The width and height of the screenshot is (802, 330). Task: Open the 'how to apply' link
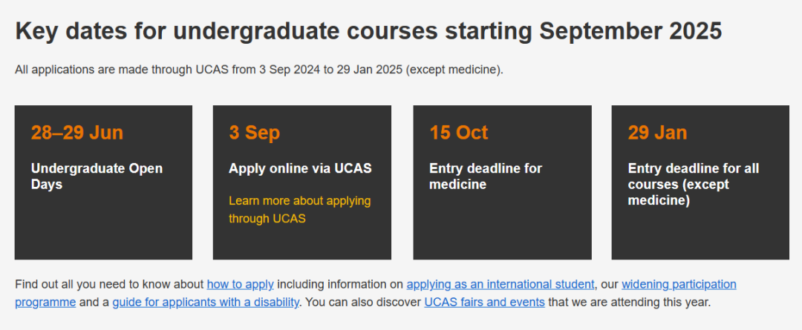[x=240, y=284]
